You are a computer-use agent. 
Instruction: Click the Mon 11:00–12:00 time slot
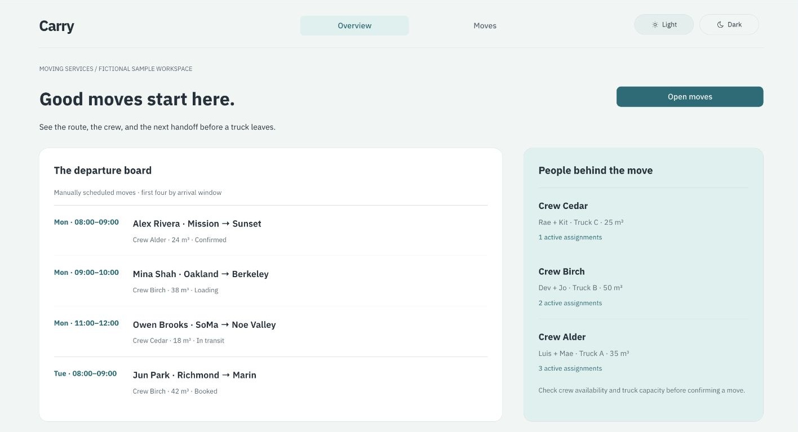click(x=86, y=323)
